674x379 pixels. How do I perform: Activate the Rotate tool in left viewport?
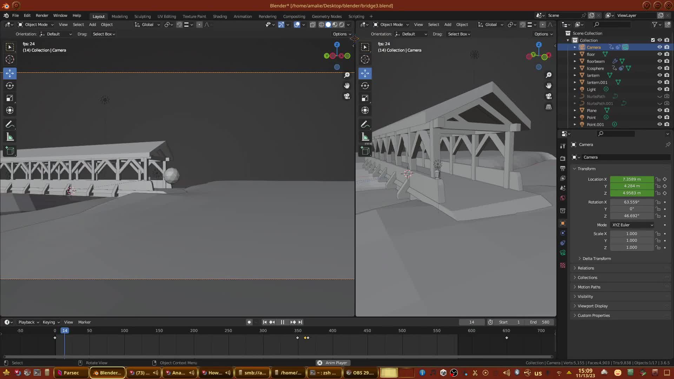click(x=10, y=86)
